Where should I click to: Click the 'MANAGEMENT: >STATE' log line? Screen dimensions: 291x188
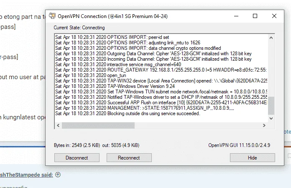pyautogui.click(x=145, y=108)
